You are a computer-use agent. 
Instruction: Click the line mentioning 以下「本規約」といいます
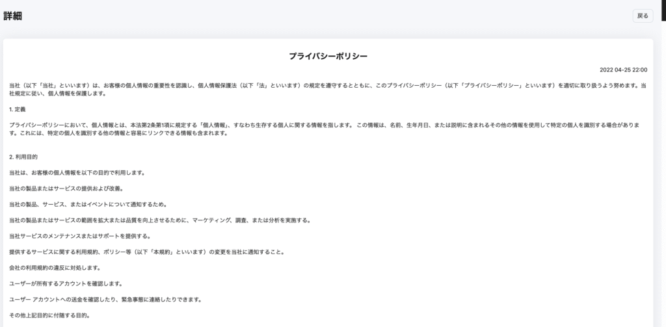tap(146, 252)
